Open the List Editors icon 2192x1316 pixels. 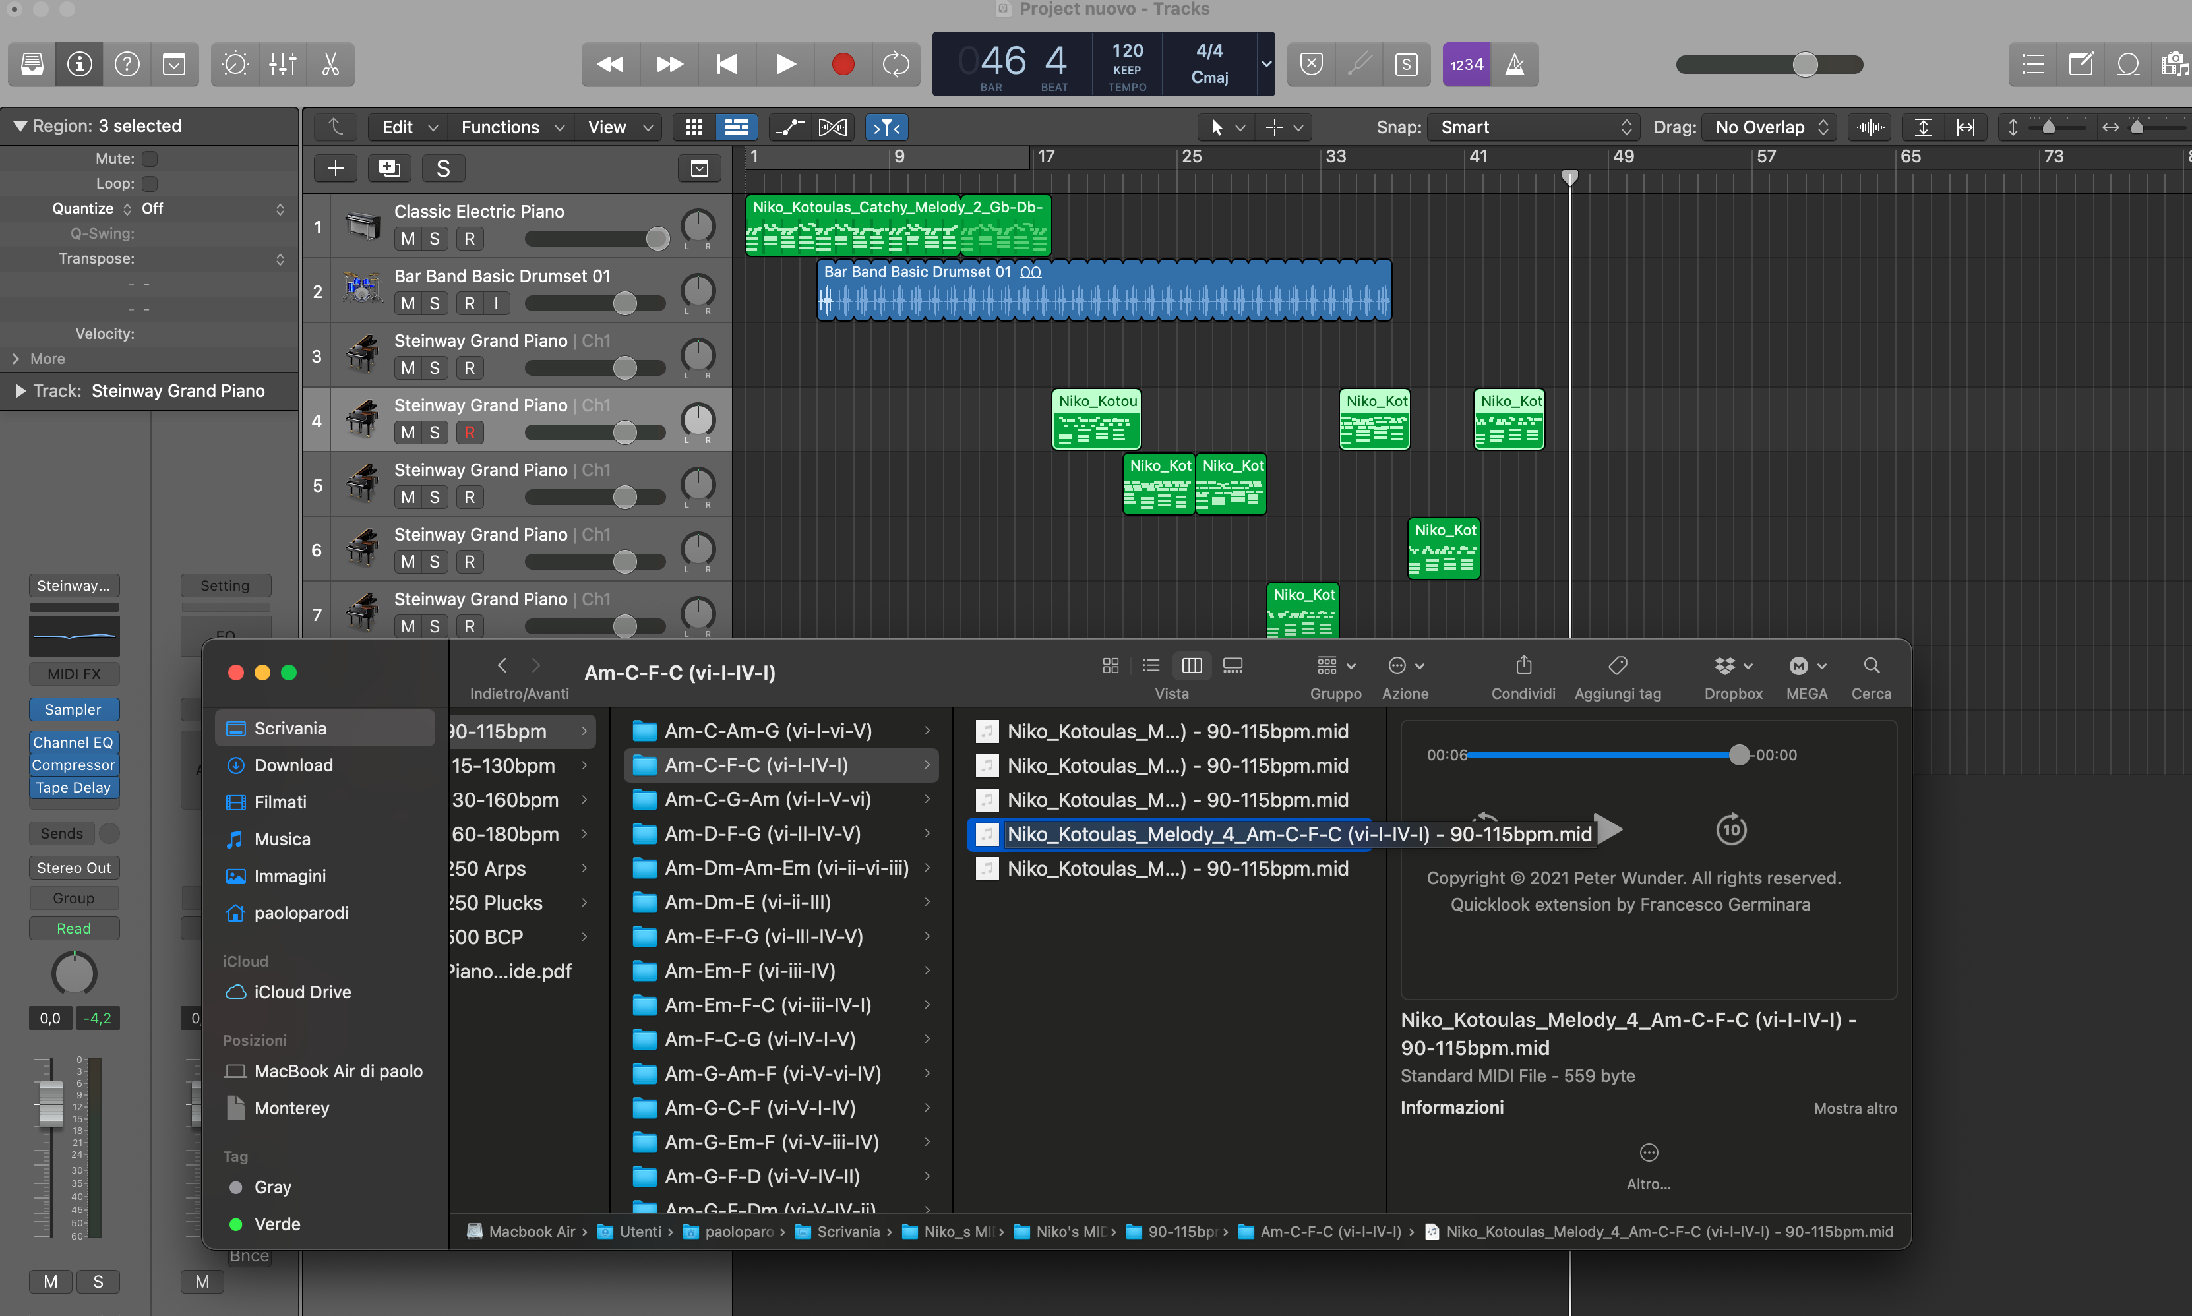tap(2032, 64)
